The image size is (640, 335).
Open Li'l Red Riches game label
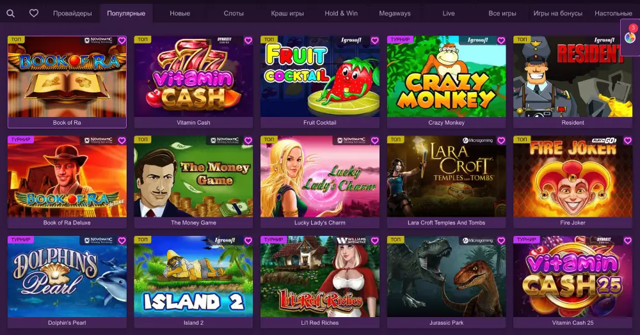[320, 323]
